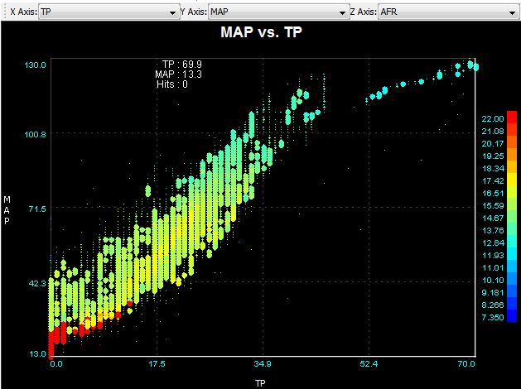The height and width of the screenshot is (389, 521).
Task: Click the 18.34 legend value
Action: [493, 168]
